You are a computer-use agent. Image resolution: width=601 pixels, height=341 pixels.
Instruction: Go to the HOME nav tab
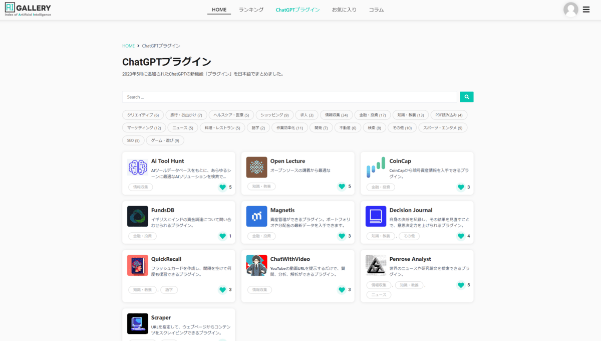point(219,10)
